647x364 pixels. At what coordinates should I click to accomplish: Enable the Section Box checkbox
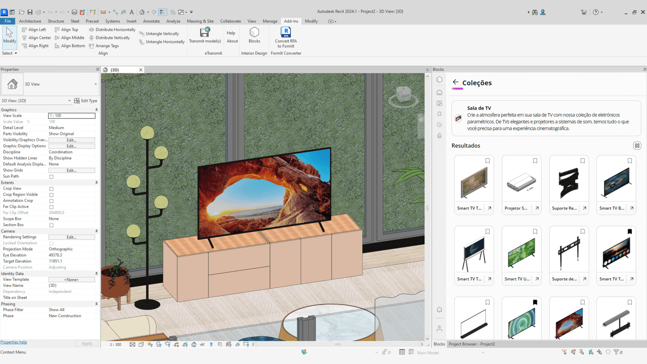51,225
